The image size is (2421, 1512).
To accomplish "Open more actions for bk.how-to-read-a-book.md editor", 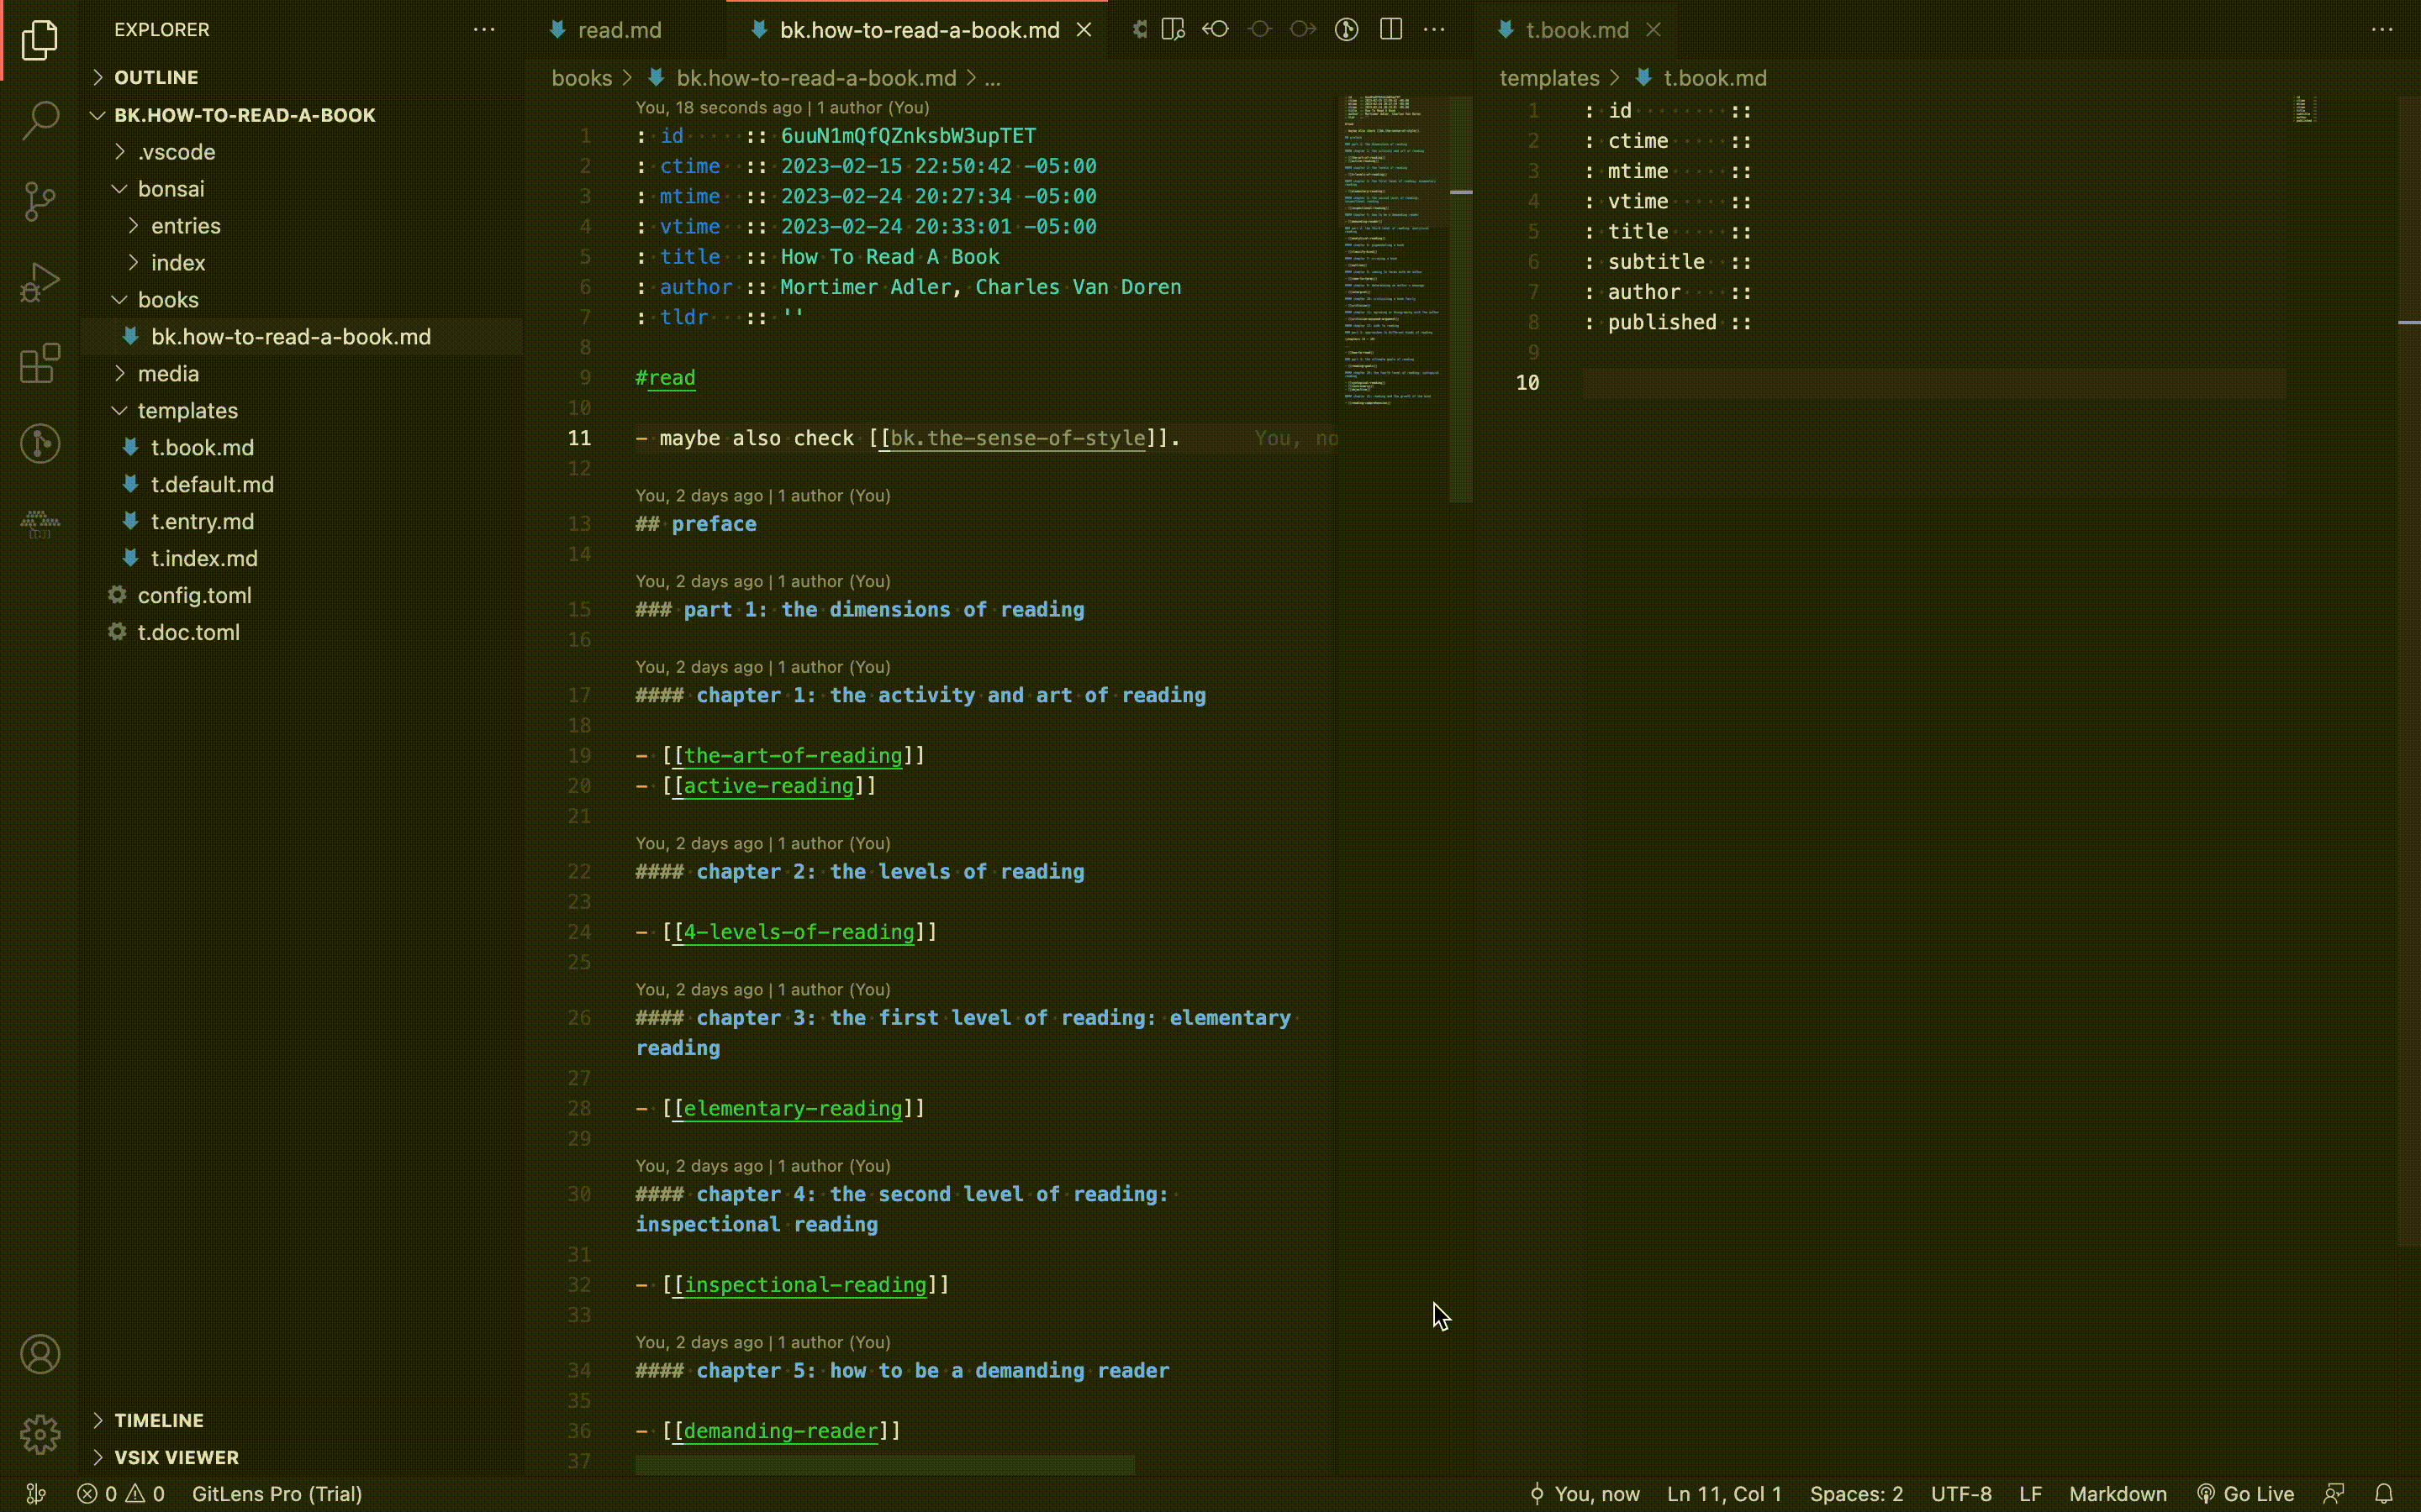I will tap(1433, 29).
